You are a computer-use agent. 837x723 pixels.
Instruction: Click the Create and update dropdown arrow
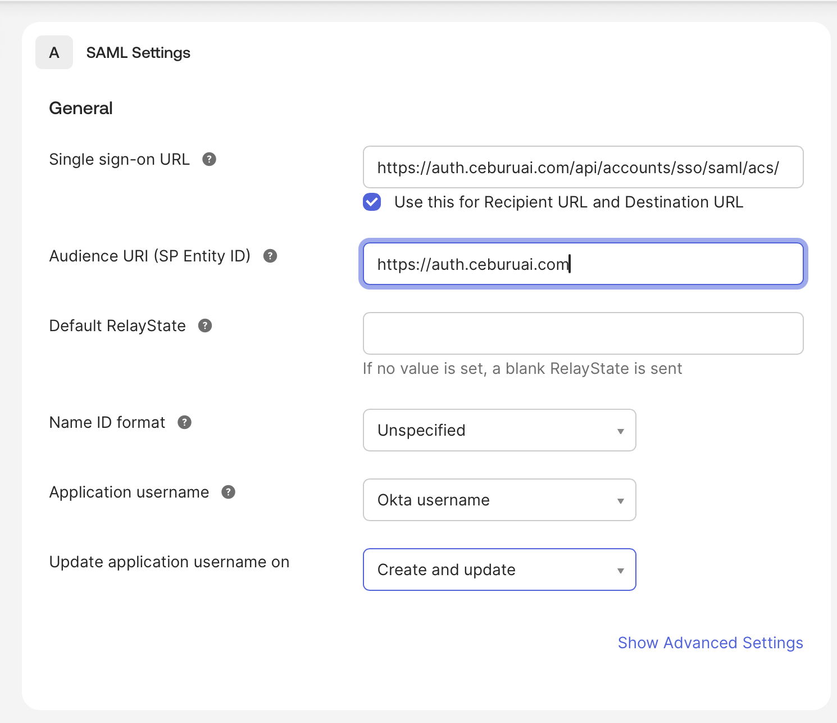pyautogui.click(x=621, y=571)
